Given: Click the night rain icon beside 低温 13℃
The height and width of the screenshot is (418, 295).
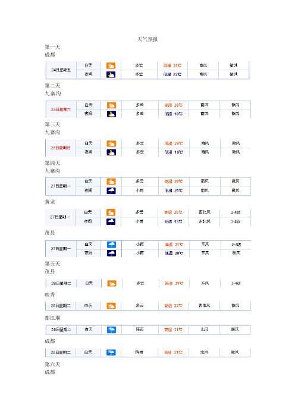Looking at the screenshot, I should 111,222.
